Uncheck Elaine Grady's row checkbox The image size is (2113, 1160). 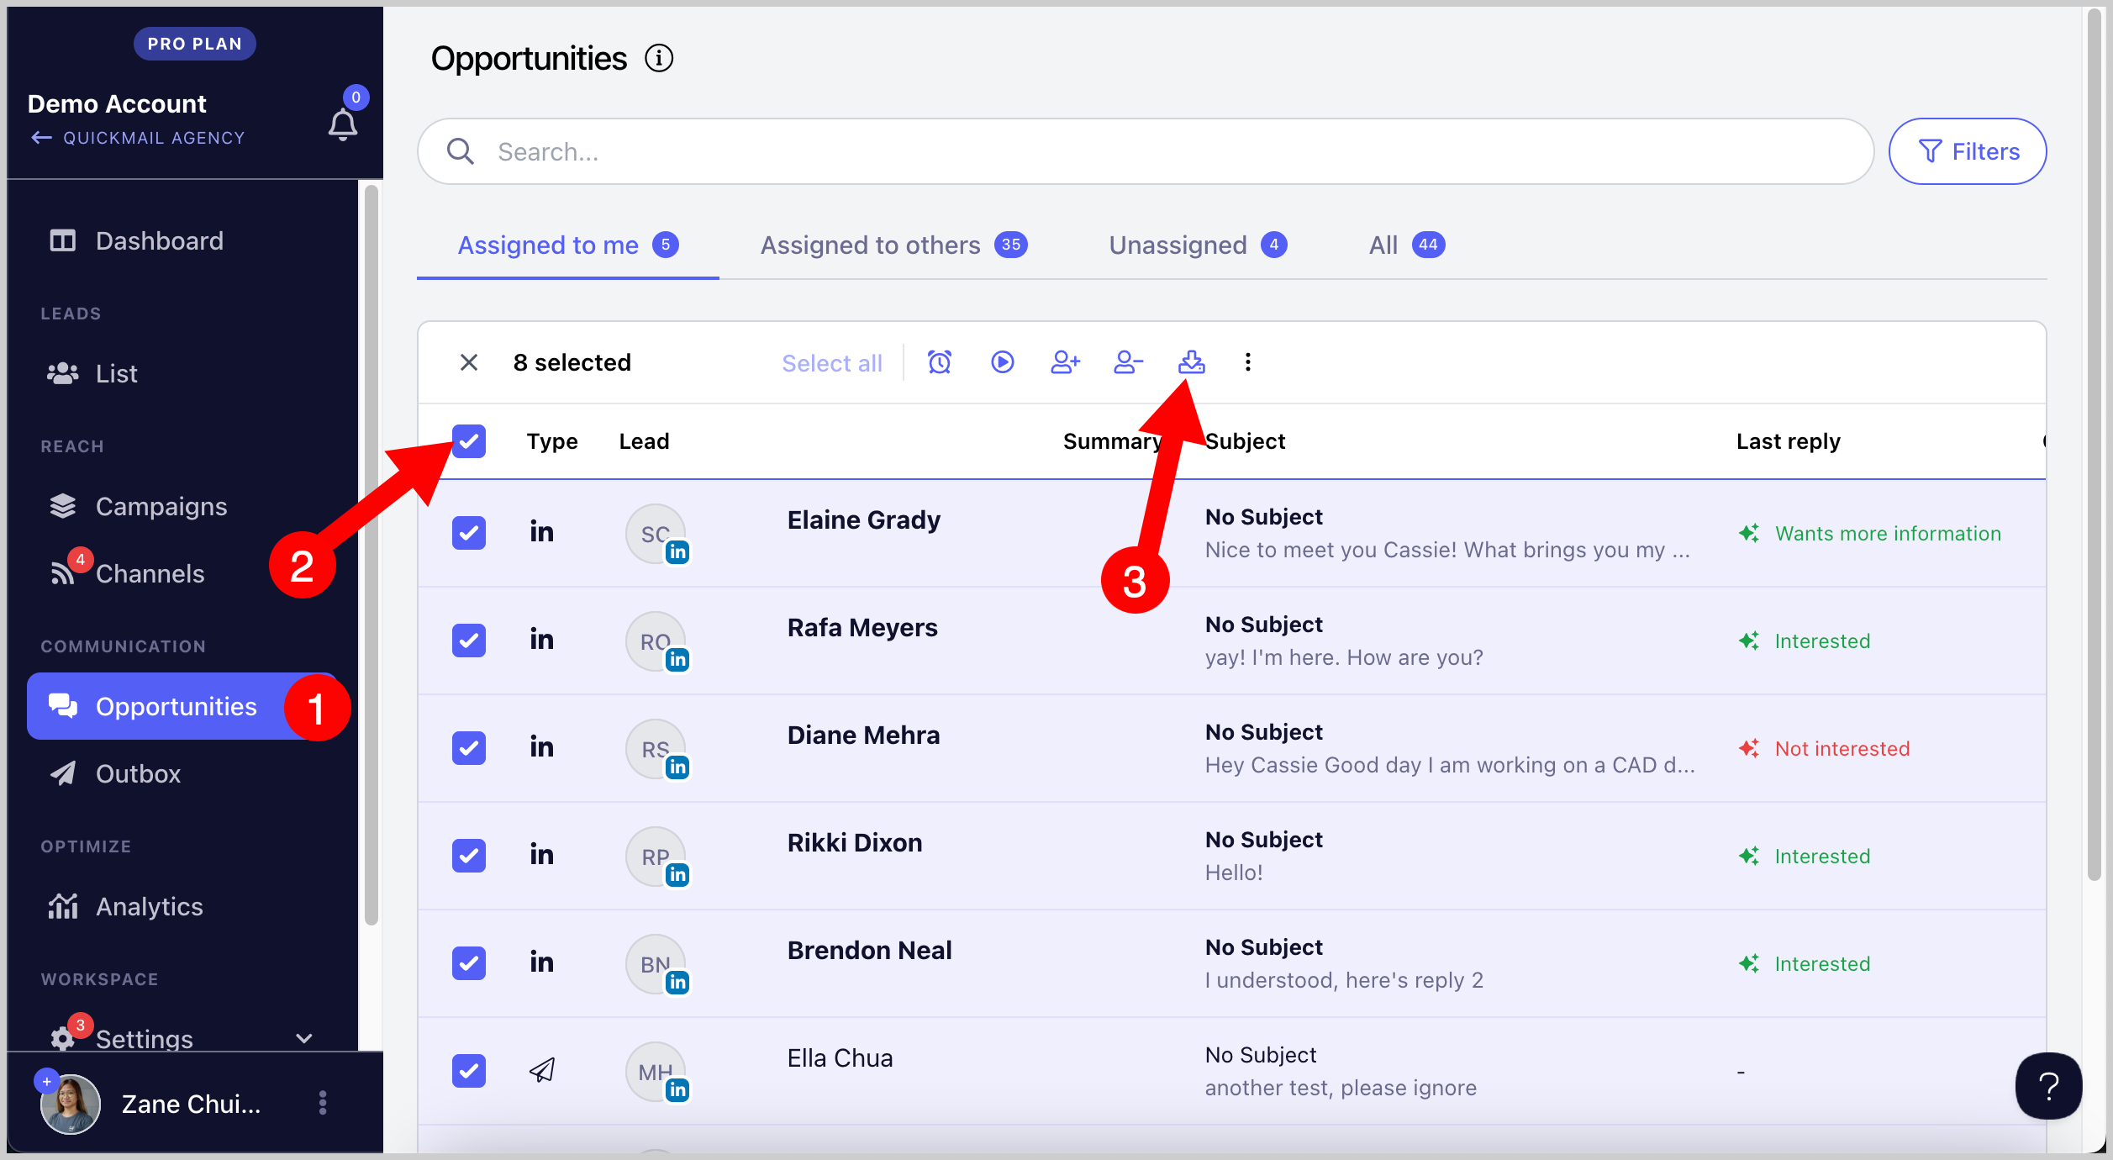(x=469, y=533)
